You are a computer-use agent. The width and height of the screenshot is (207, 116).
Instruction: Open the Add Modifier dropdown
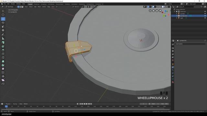[x=191, y=44]
